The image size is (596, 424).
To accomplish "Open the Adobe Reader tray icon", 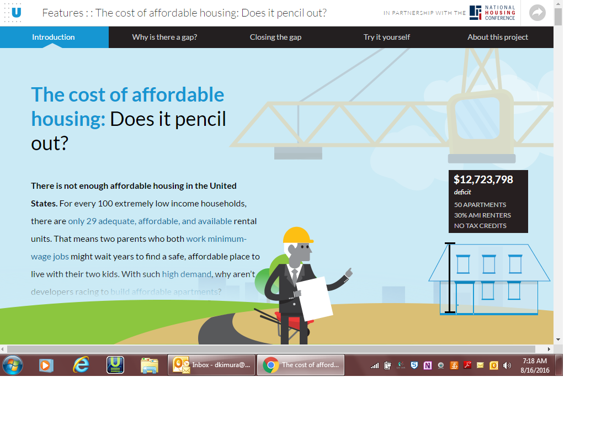I will pyautogui.click(x=467, y=365).
